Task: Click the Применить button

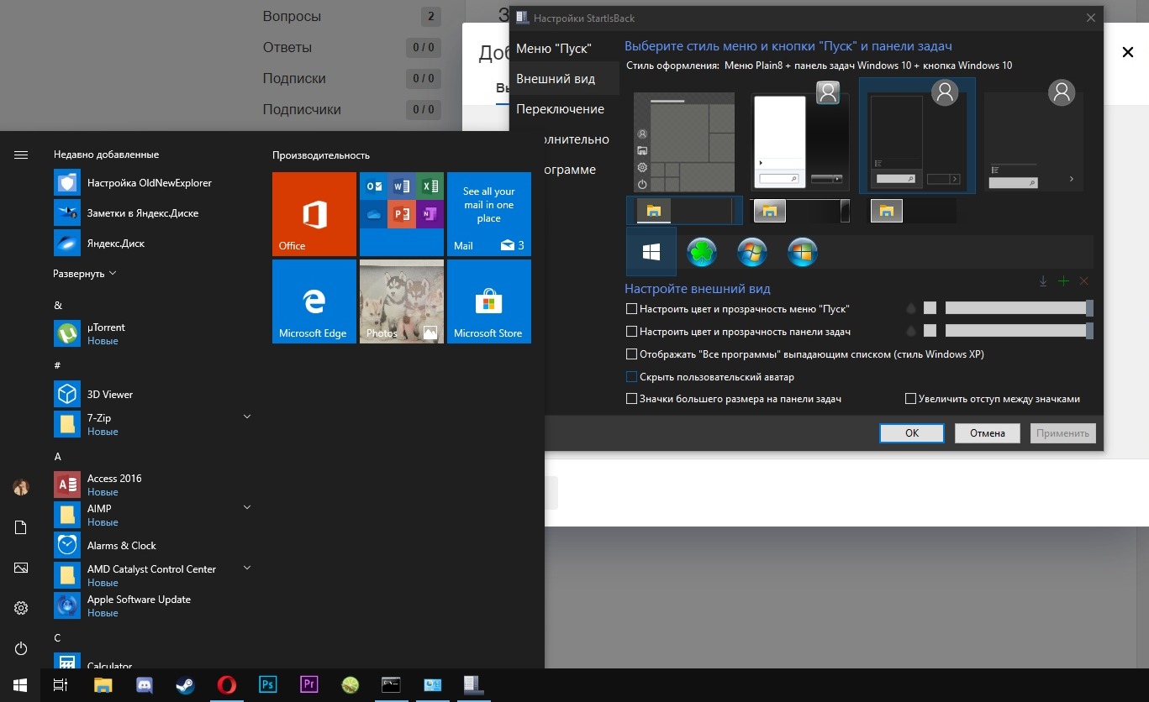Action: [1063, 433]
